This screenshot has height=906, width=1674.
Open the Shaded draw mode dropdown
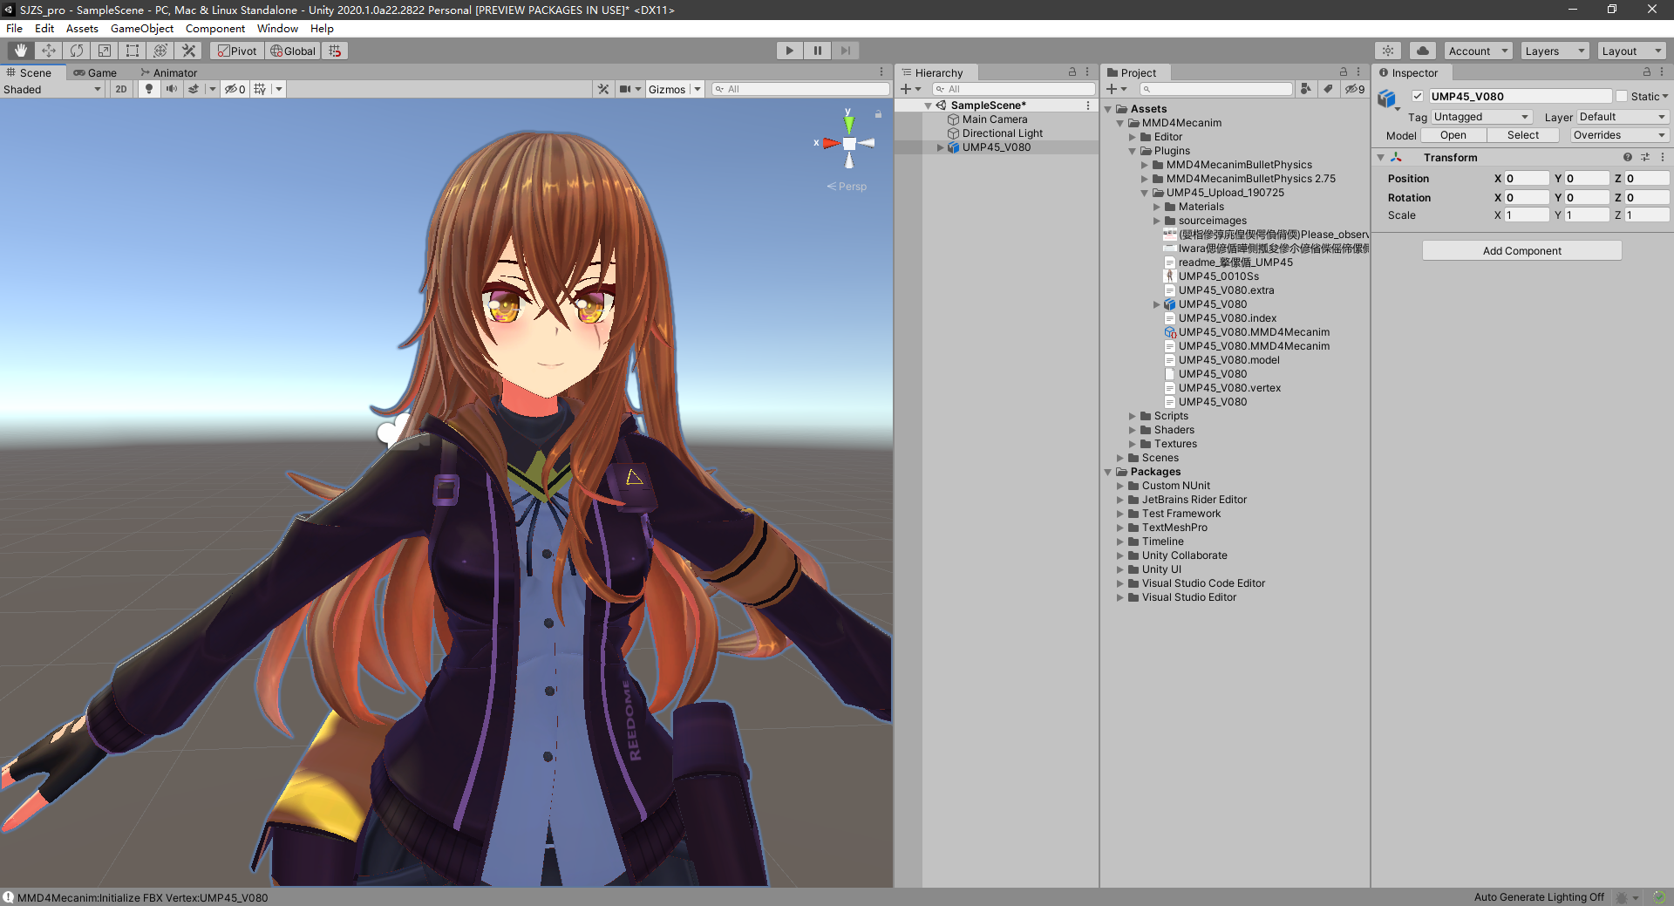tap(52, 89)
